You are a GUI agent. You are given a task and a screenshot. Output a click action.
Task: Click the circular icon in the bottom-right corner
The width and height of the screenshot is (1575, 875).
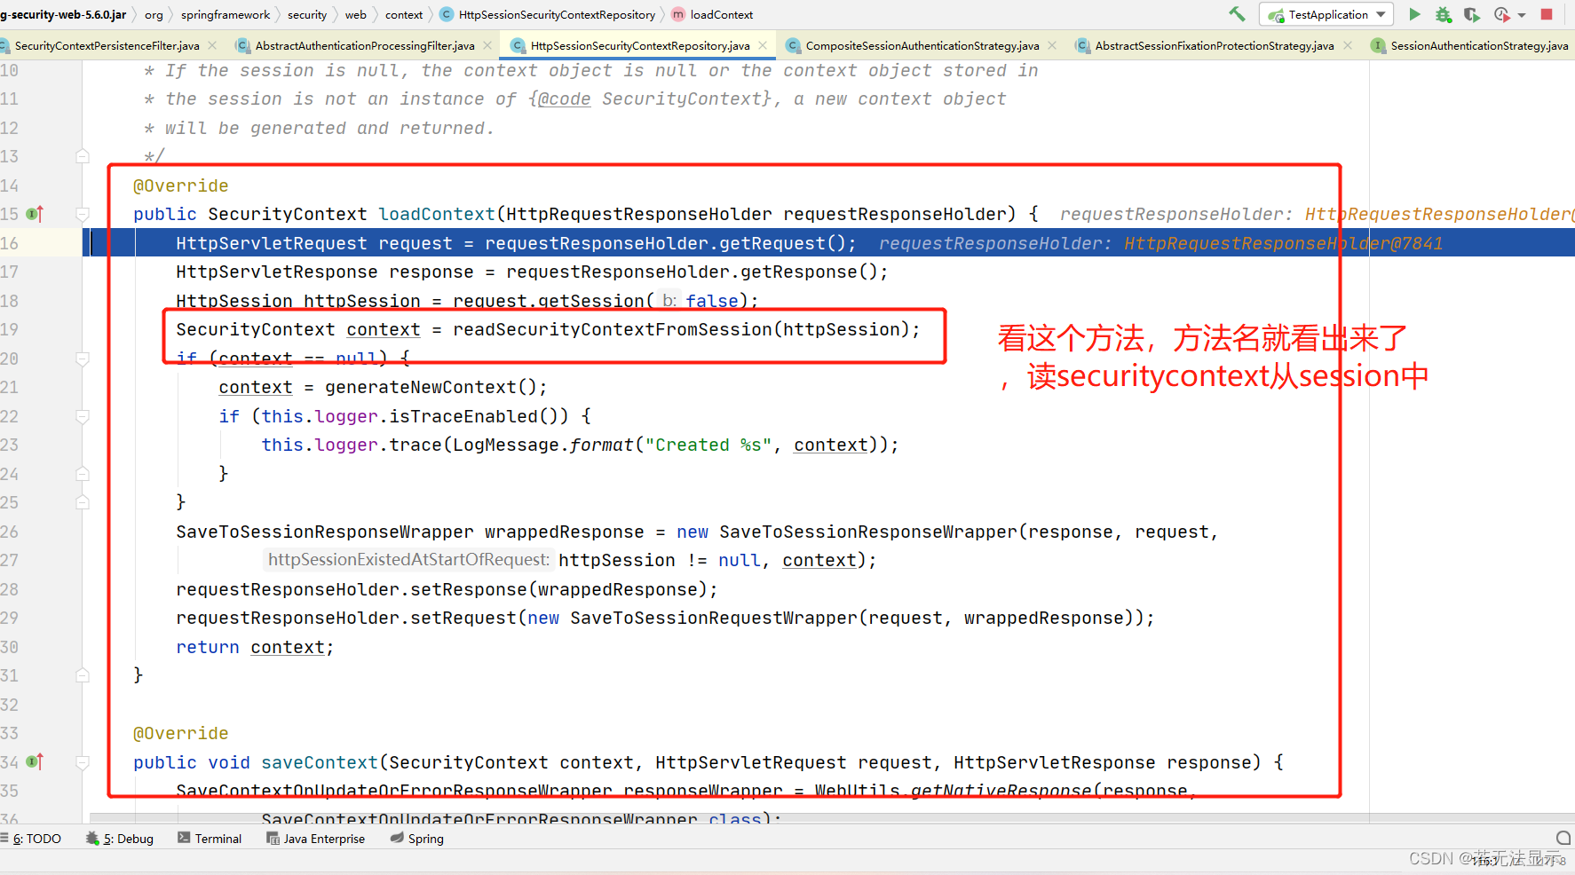click(1563, 838)
